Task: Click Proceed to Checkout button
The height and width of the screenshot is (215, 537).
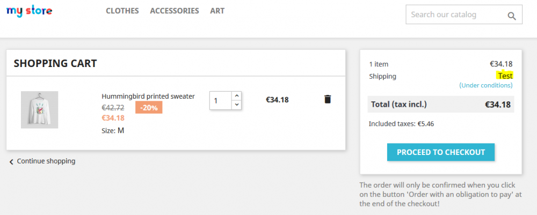Action: tap(440, 152)
